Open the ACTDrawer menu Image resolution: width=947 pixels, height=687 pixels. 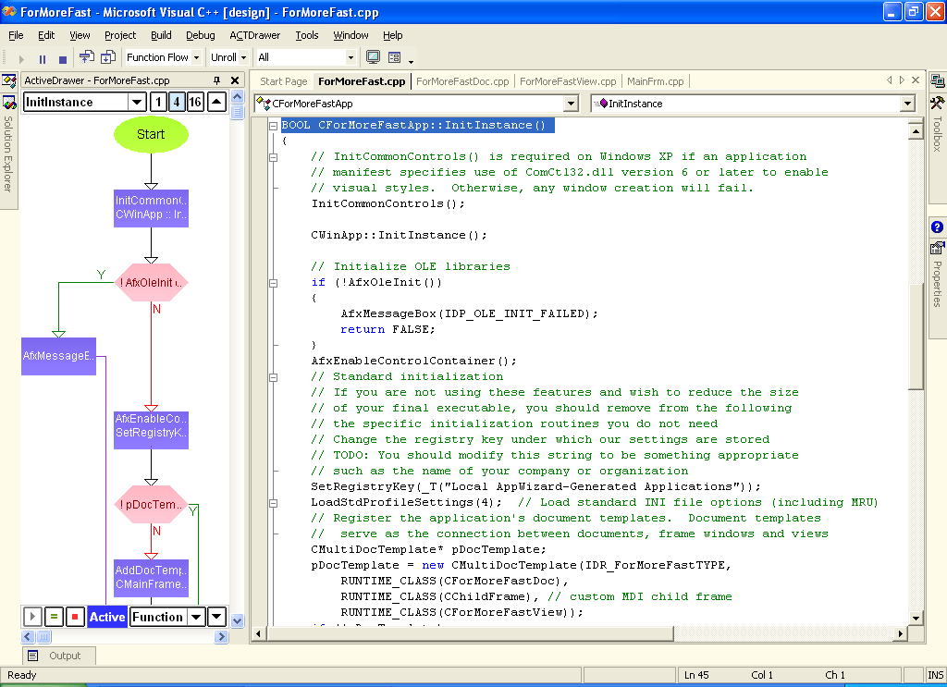click(x=255, y=35)
